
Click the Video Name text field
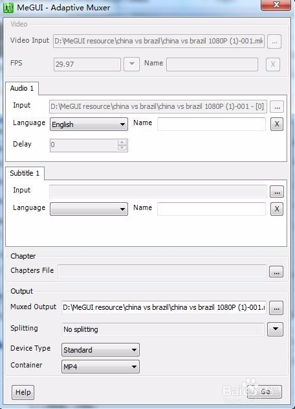212,64
